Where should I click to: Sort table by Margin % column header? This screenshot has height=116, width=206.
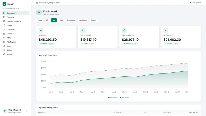[x=167, y=113]
